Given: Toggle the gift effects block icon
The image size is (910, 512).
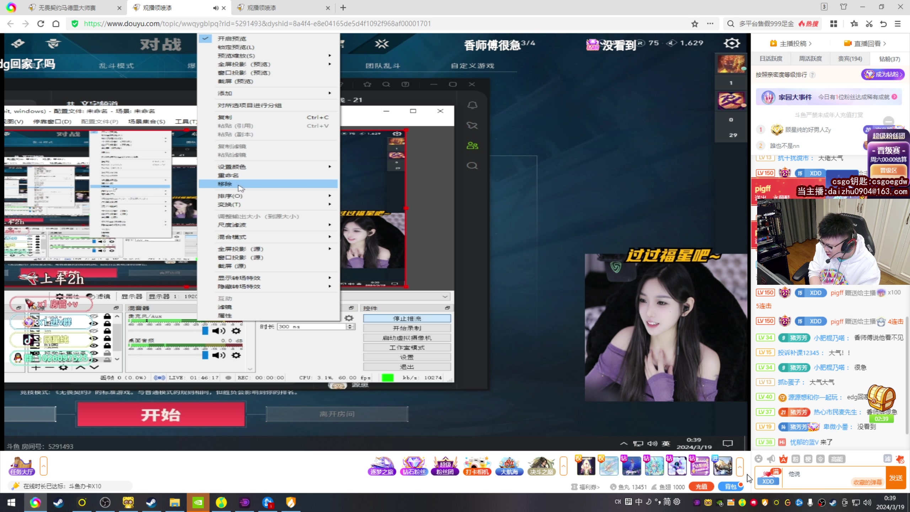Looking at the screenshot, I should point(900,459).
